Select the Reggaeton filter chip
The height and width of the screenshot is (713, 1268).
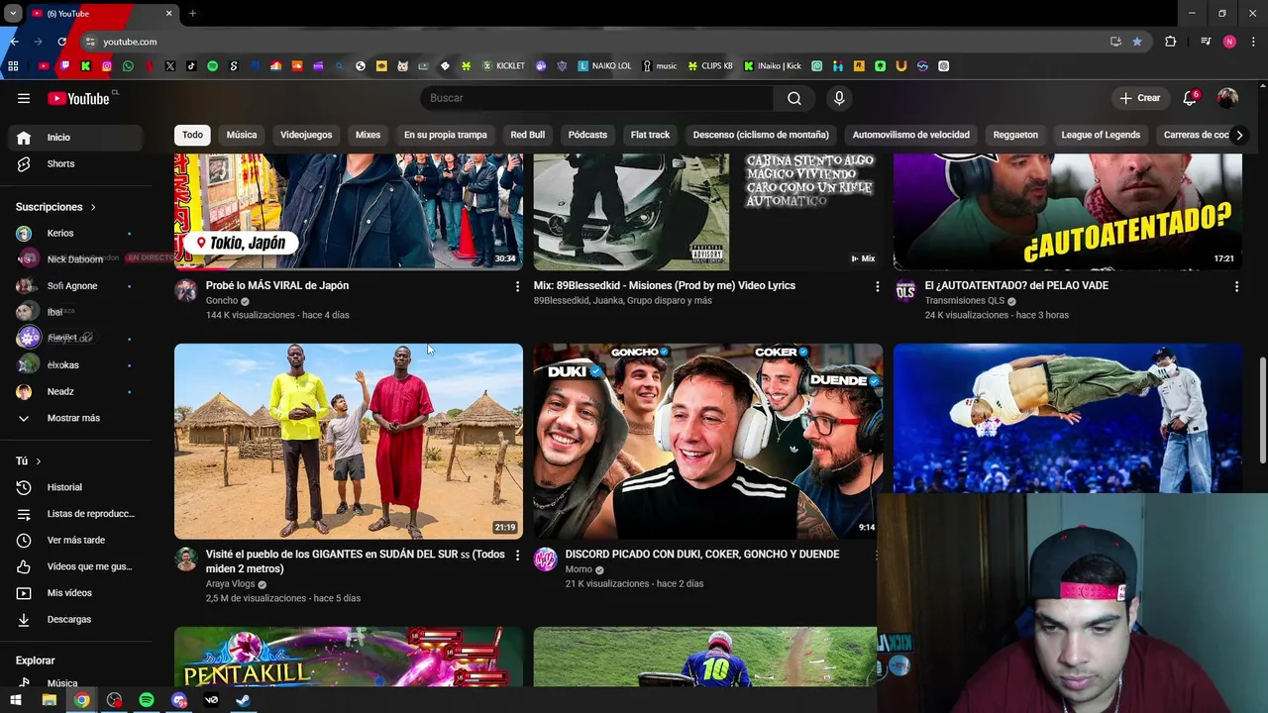tap(1015, 135)
